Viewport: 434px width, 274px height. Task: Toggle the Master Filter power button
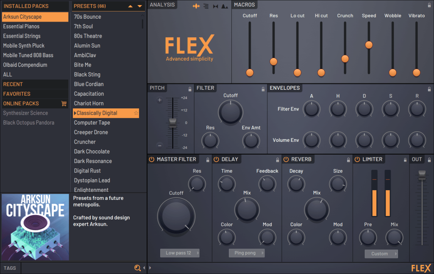tap(152, 159)
